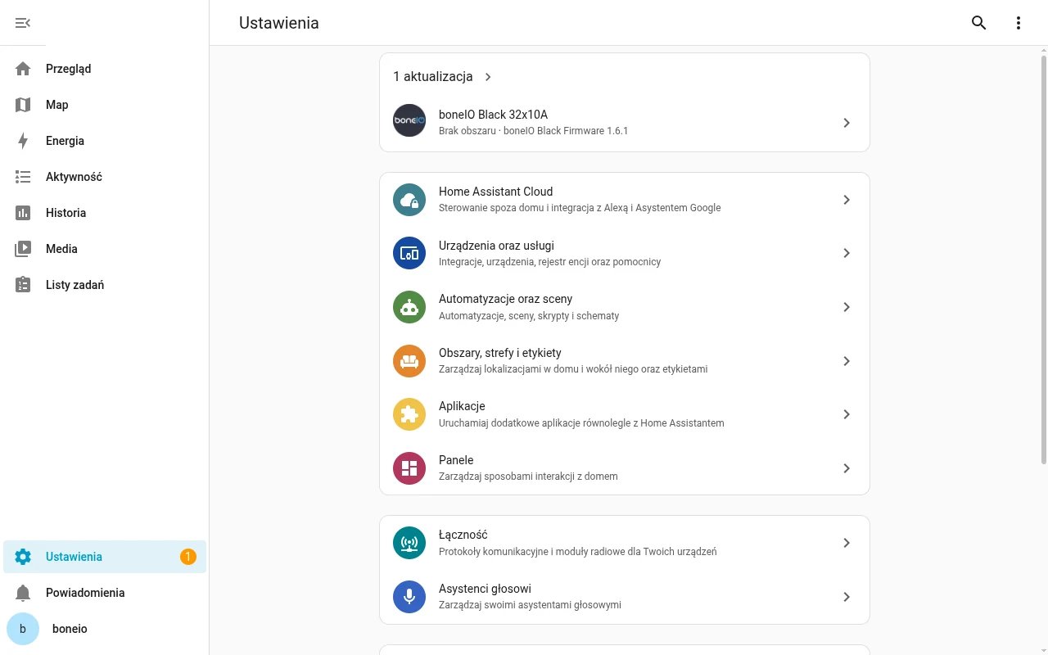Click the Historia chart icon
This screenshot has width=1048, height=655.
[23, 213]
